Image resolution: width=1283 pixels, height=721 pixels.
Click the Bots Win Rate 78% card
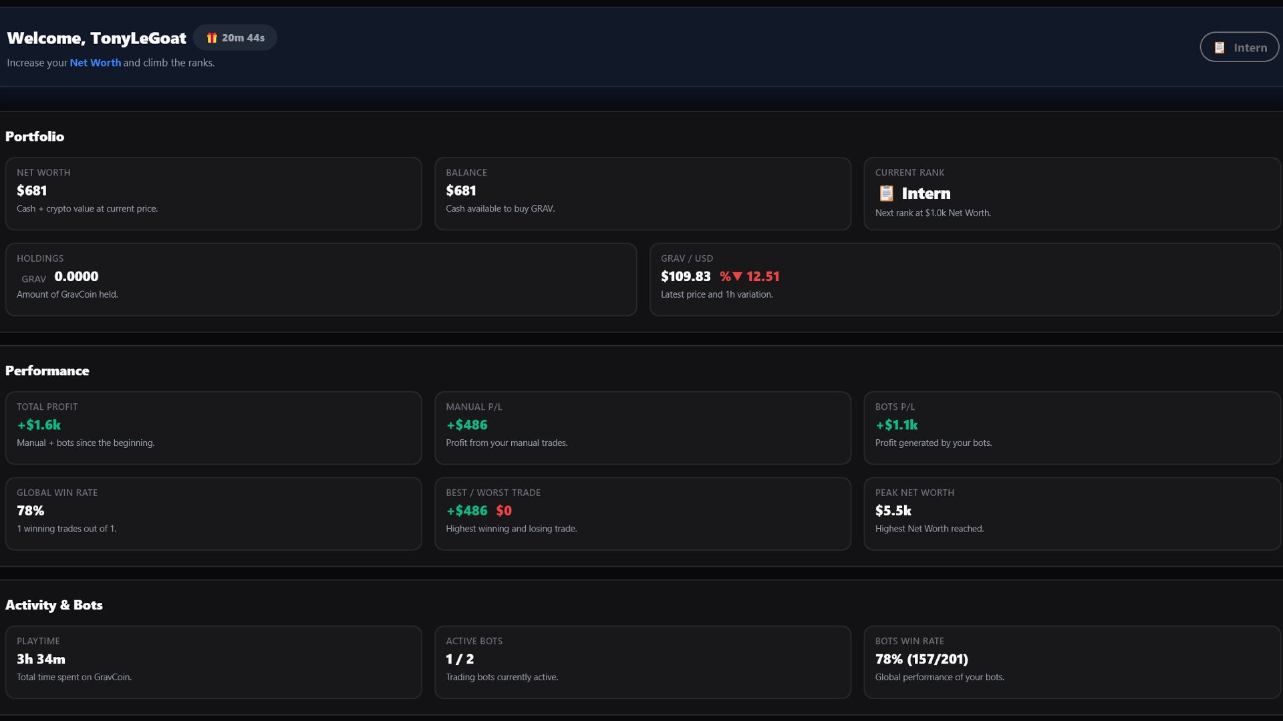point(1071,662)
